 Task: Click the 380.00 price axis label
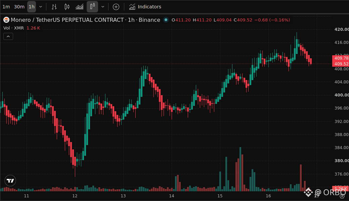click(x=341, y=161)
